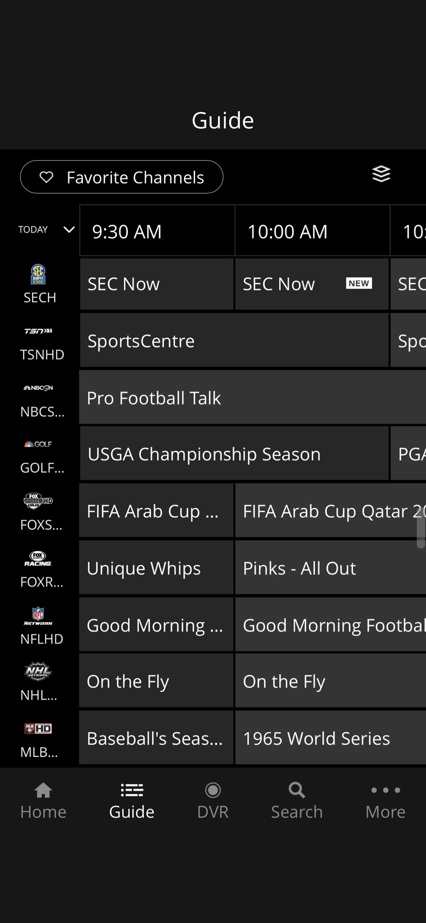Open the Search tab
This screenshot has width=426, height=923.
tap(297, 801)
